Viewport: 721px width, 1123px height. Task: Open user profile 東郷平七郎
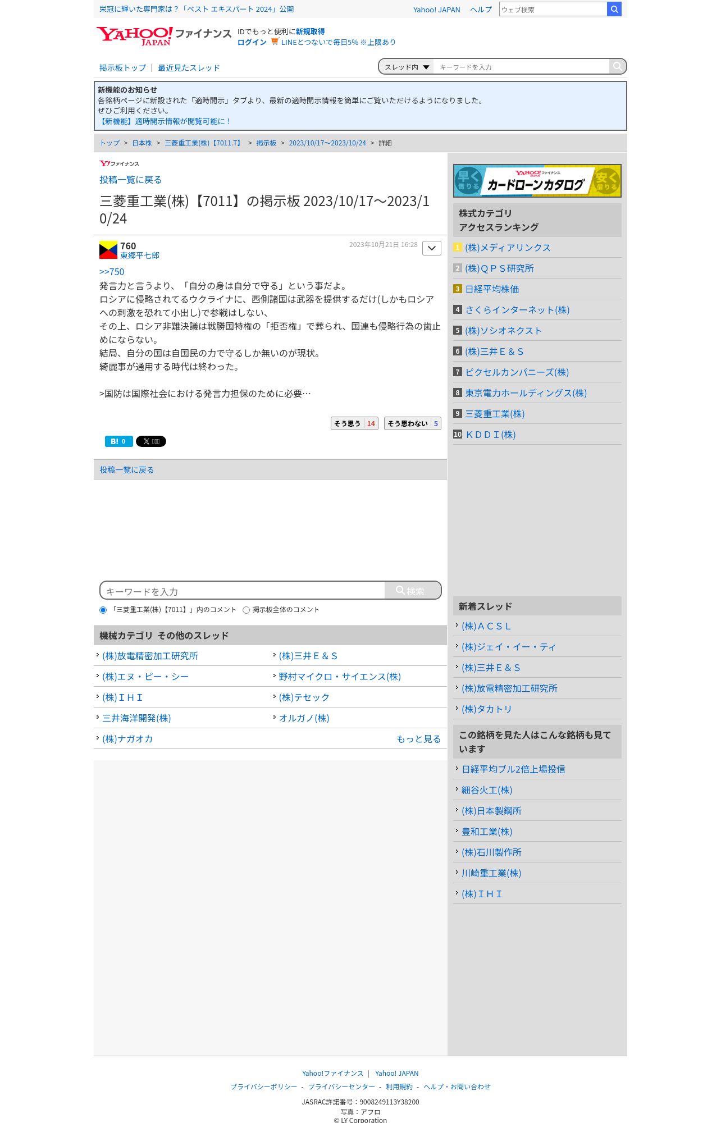pyautogui.click(x=140, y=255)
